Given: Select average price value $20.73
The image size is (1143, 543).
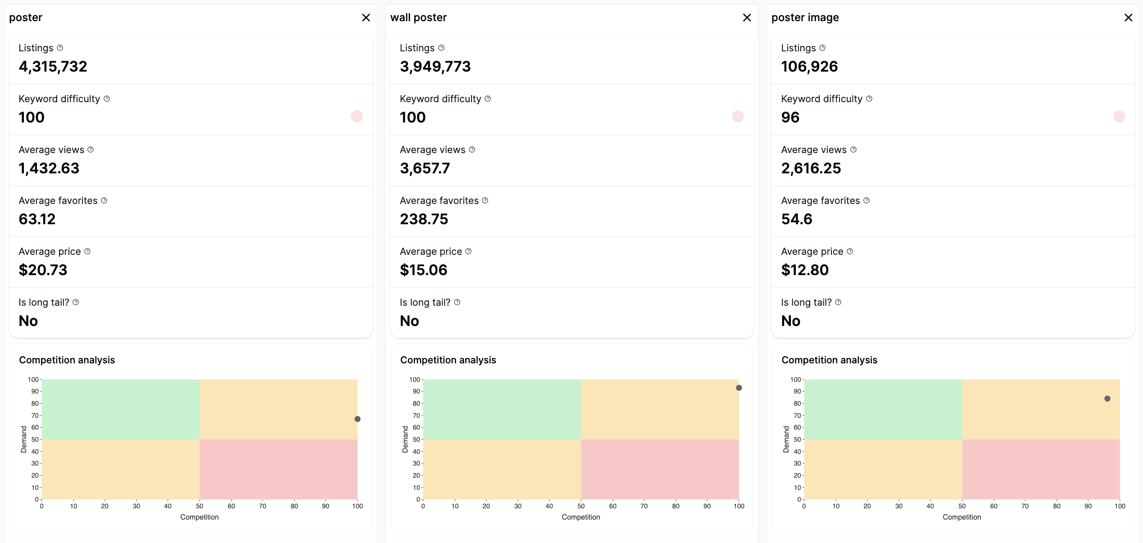Looking at the screenshot, I should 43,270.
